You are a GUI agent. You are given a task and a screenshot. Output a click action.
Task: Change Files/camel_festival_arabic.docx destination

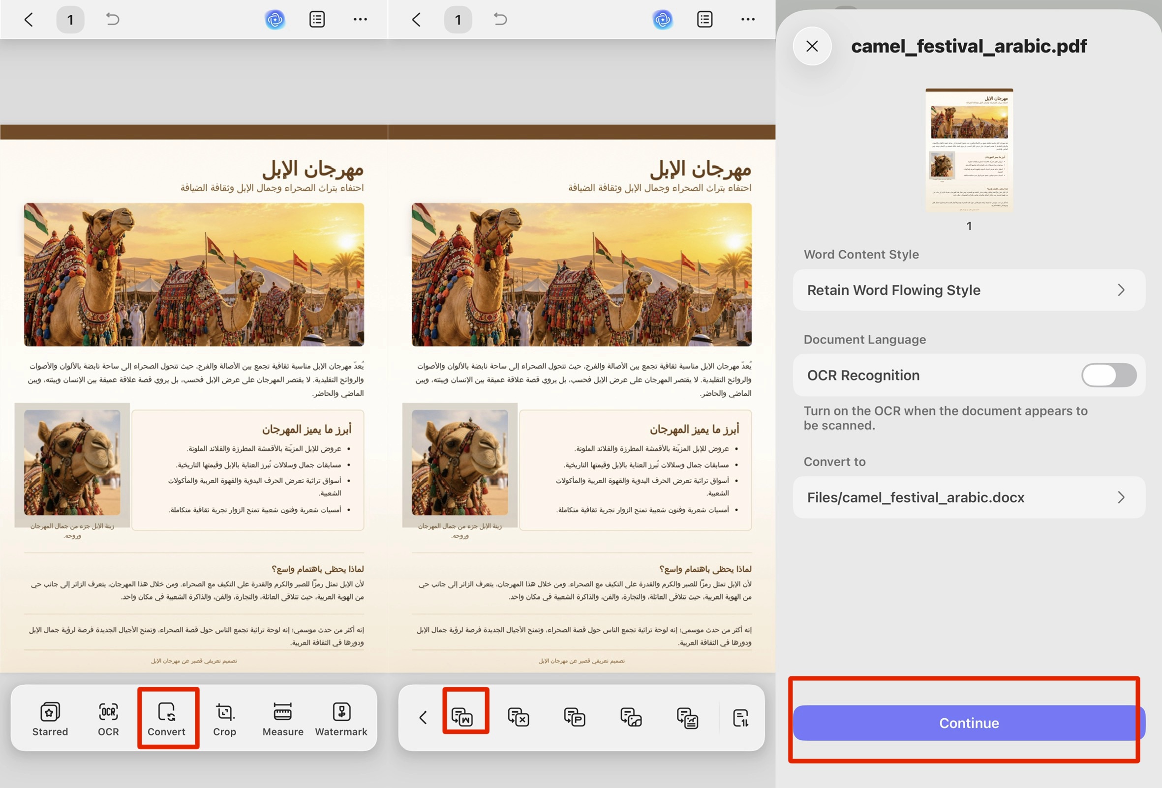coord(969,497)
